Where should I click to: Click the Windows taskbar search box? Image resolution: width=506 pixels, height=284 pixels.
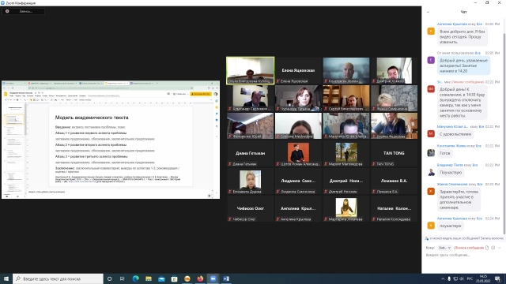click(x=58, y=278)
